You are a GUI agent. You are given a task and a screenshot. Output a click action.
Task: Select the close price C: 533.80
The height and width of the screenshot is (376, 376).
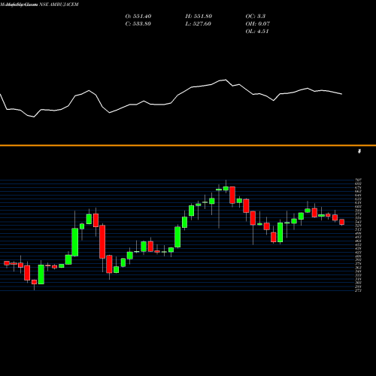[x=138, y=24]
